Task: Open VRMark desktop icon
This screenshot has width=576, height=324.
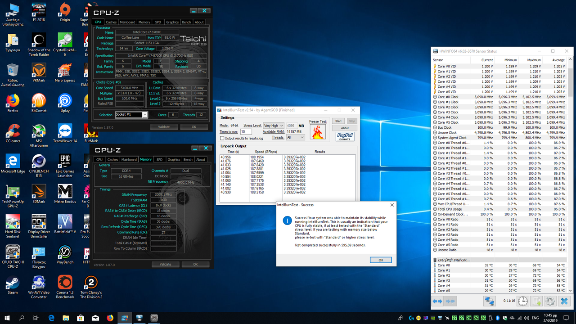Action: point(39,72)
